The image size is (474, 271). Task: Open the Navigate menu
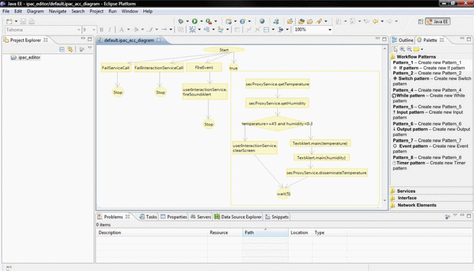click(x=57, y=11)
